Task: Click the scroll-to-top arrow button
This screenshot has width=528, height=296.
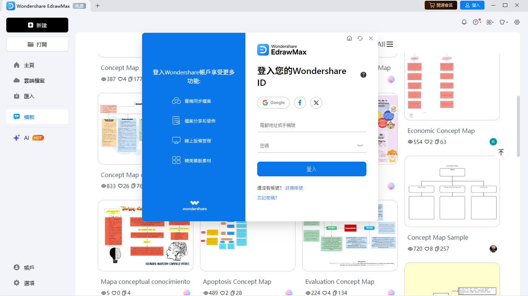Action: click(x=501, y=152)
